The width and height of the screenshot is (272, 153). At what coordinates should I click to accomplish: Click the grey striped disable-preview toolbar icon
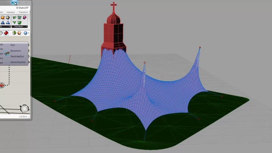pos(1,33)
